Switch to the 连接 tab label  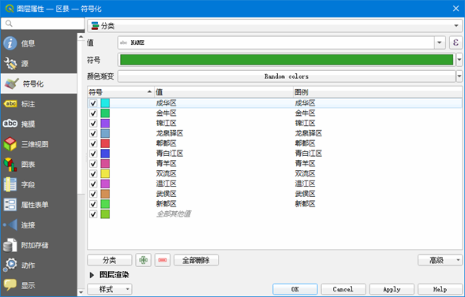[28, 225]
